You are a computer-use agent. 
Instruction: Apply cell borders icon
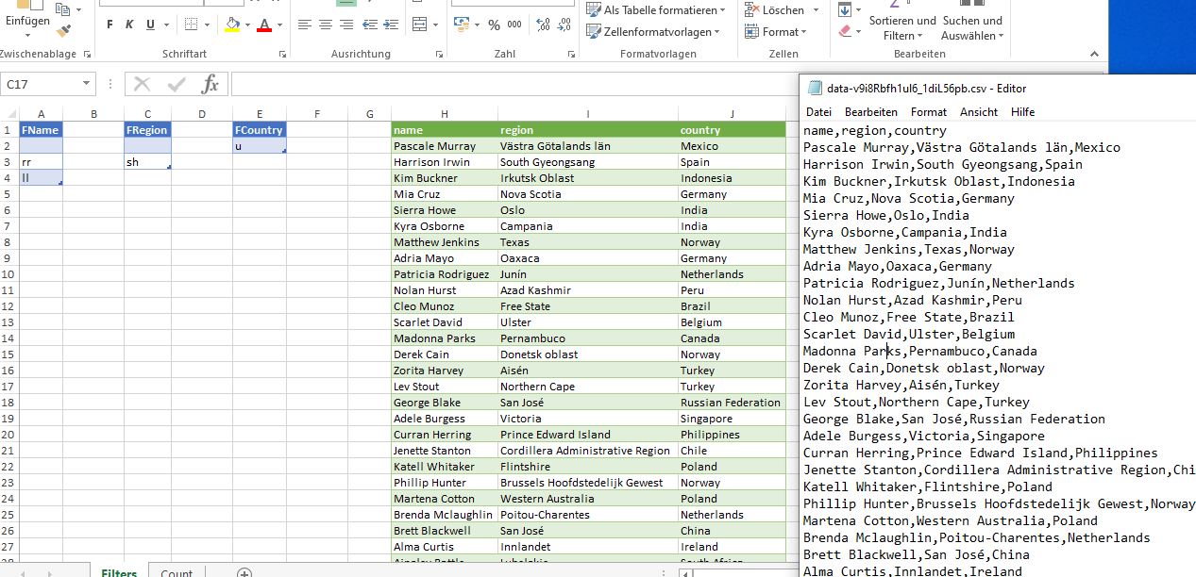coord(192,25)
